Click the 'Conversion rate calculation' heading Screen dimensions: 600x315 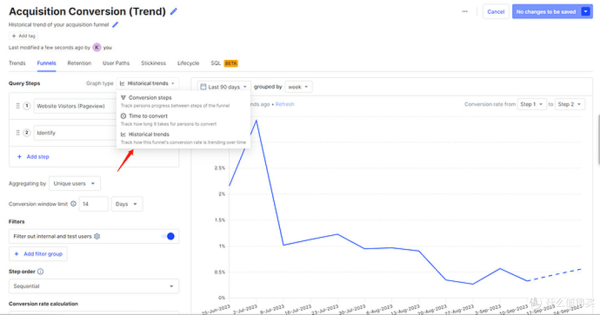click(x=43, y=304)
